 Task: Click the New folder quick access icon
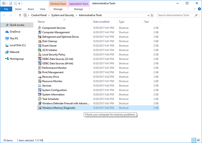15,3
